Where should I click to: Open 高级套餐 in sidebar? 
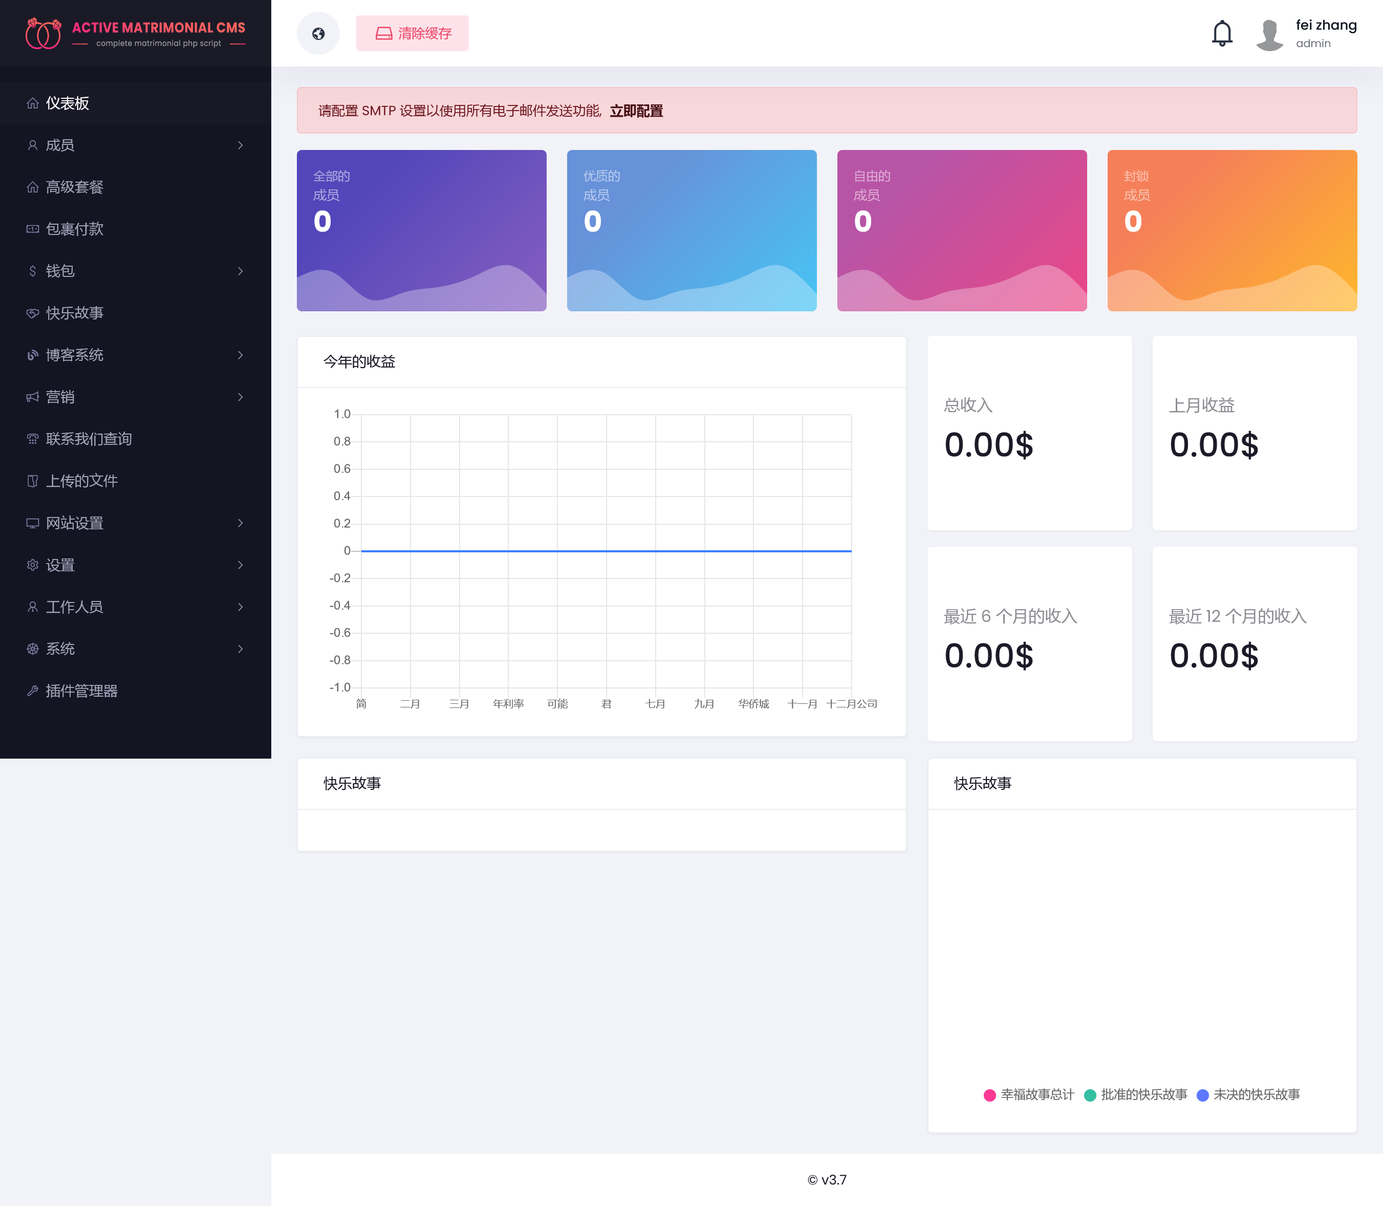tap(74, 187)
